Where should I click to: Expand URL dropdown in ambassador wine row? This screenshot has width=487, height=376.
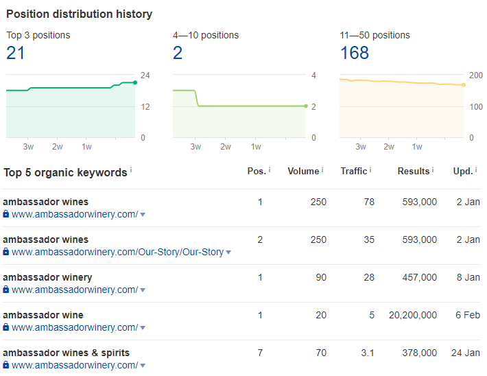pos(143,327)
